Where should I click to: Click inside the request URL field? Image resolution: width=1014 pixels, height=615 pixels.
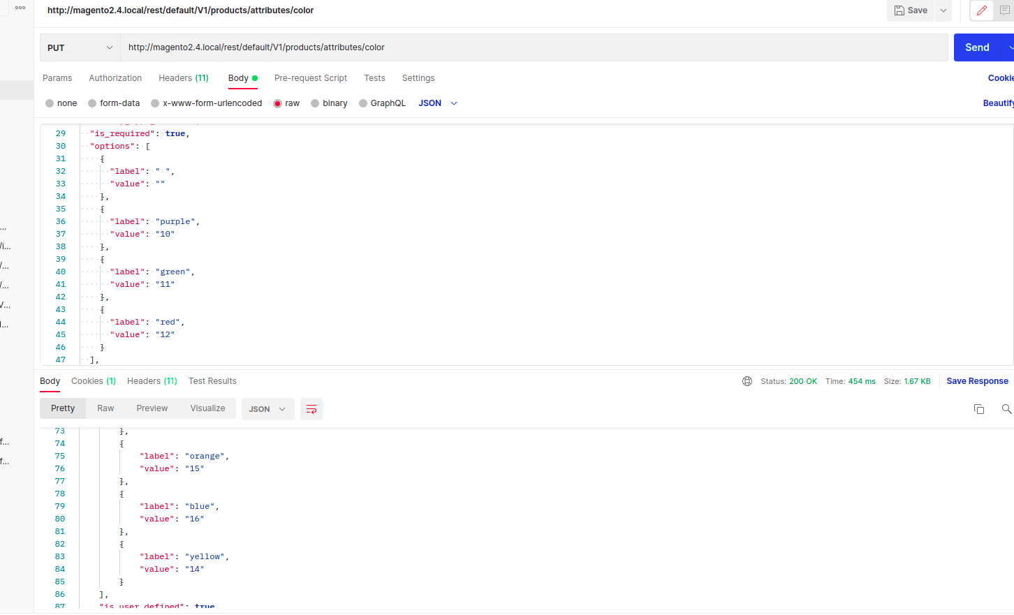(489, 47)
